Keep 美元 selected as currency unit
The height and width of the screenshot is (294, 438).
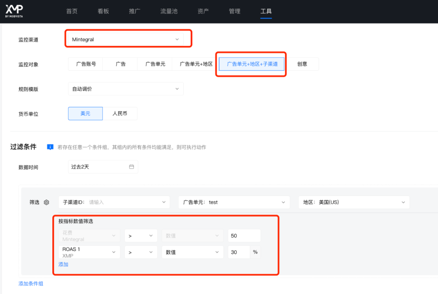click(x=85, y=113)
